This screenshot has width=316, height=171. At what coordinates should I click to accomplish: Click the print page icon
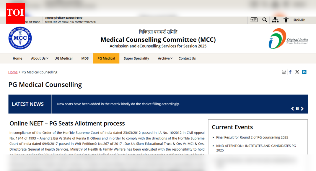pos(284,72)
